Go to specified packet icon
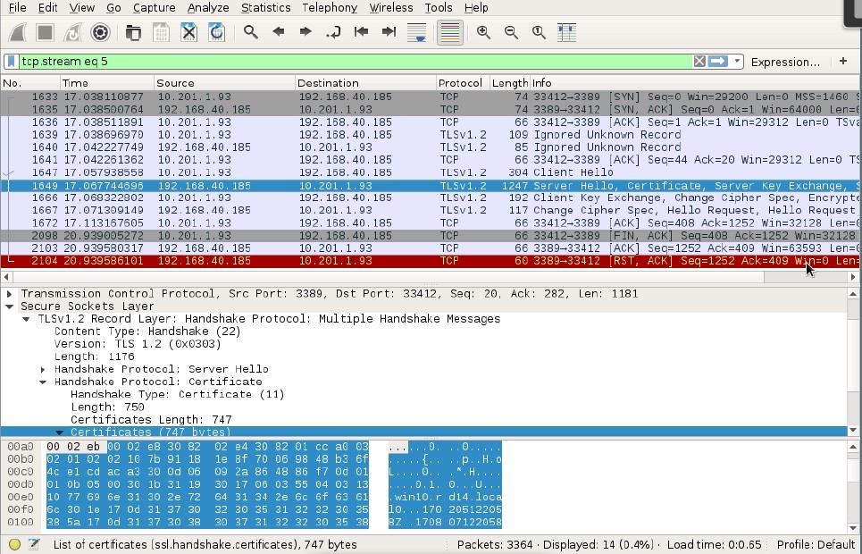The image size is (862, 554). (333, 32)
